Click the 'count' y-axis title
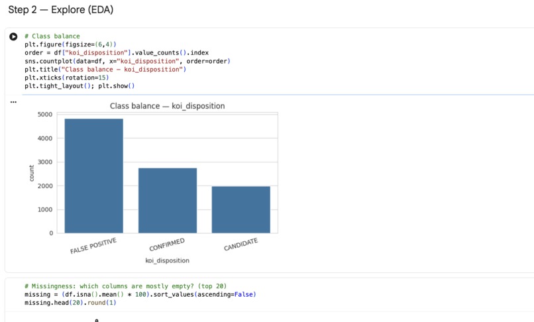 (32, 174)
